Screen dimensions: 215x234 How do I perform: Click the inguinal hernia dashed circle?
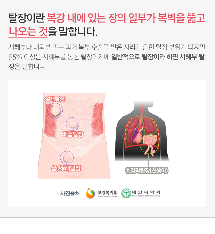click(x=67, y=158)
